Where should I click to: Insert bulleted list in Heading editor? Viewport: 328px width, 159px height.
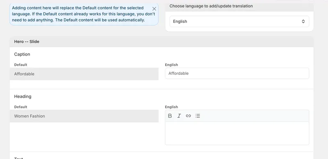click(198, 116)
